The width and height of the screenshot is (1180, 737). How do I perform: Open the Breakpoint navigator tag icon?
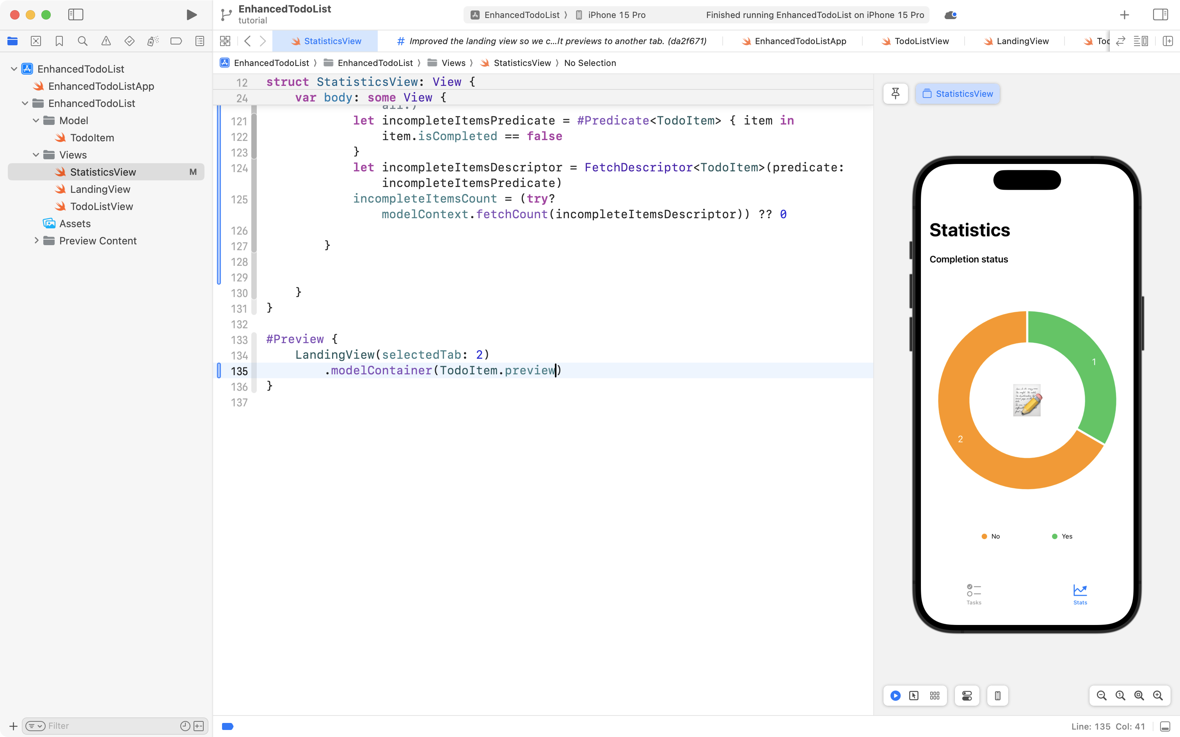176,41
